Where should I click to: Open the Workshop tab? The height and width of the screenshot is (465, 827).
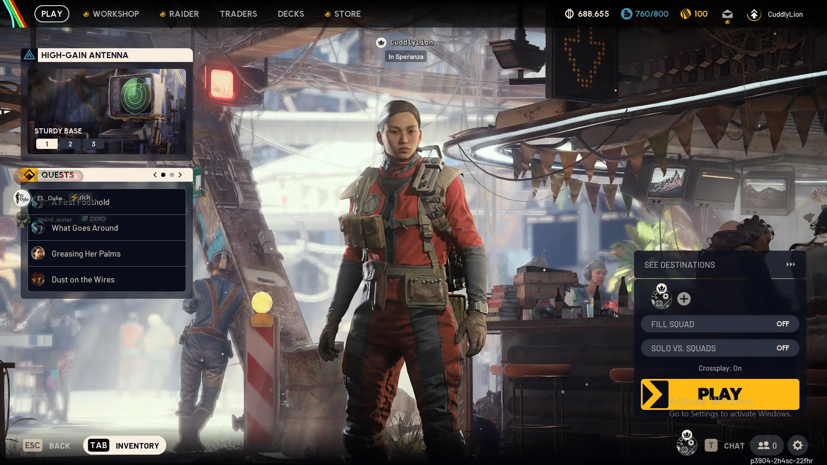tap(115, 14)
